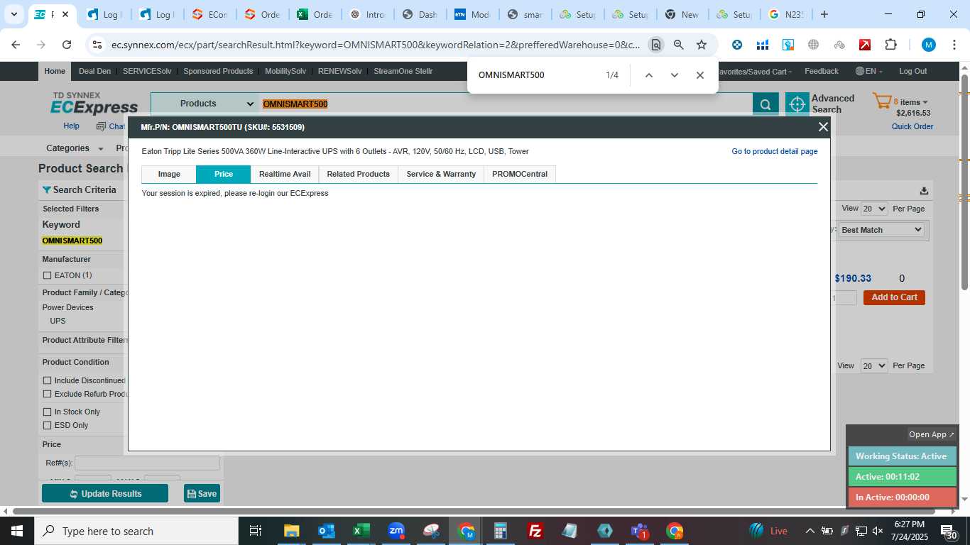Switch to the Realtime Avail tab
Image resolution: width=970 pixels, height=545 pixels.
click(x=285, y=174)
